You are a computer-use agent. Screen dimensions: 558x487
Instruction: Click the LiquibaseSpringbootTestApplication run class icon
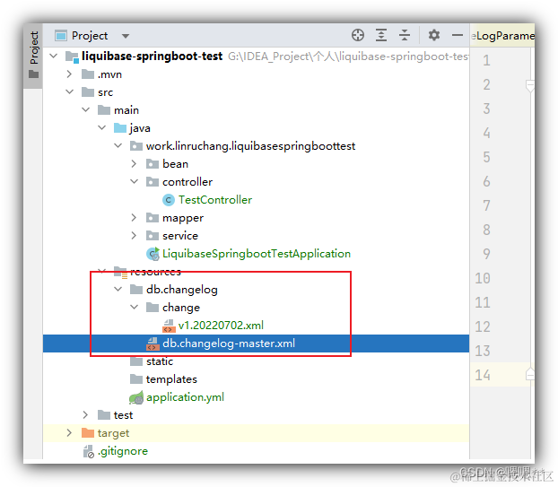tap(153, 254)
